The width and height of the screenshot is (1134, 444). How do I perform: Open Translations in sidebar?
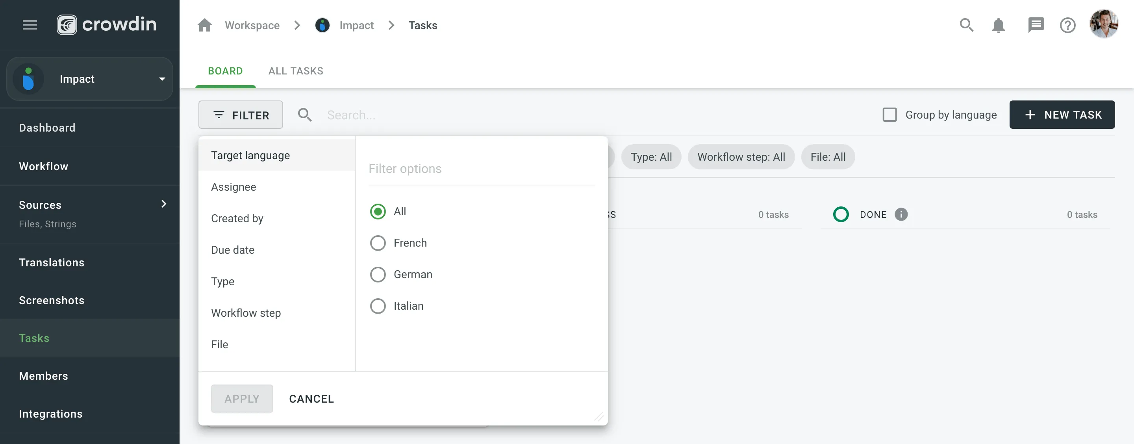point(90,262)
